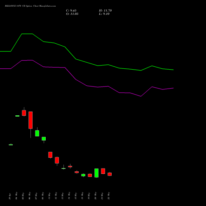The width and height of the screenshot is (206, 206).
Task: Click the 08 May date label
Action: click(x=43, y=196)
